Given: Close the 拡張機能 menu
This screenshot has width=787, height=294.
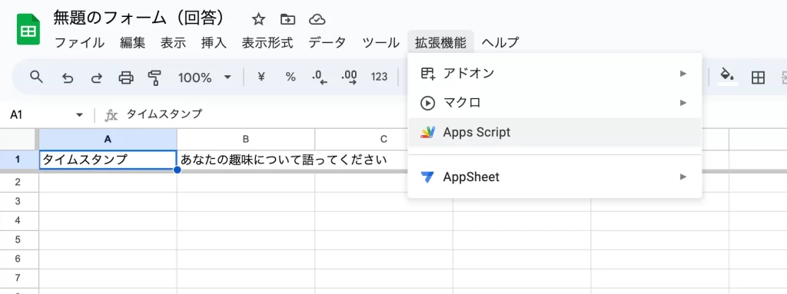Looking at the screenshot, I should 440,43.
